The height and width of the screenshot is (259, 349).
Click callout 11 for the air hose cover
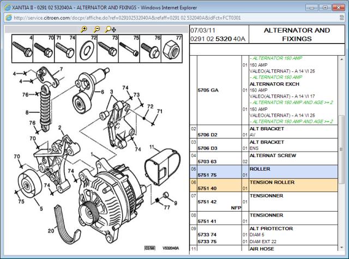click(x=152, y=147)
